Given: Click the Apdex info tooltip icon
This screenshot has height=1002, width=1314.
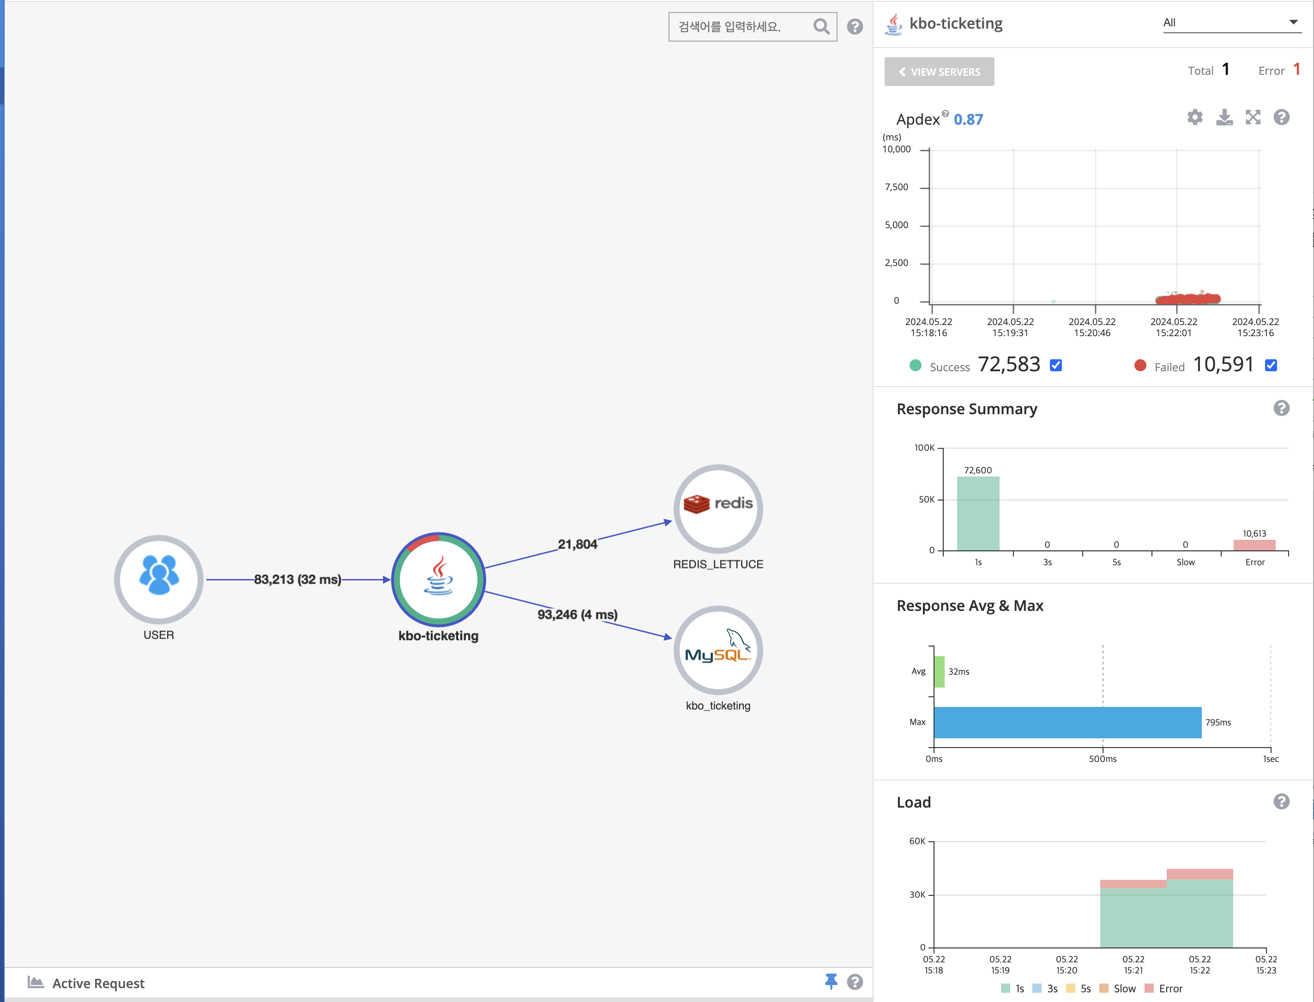Looking at the screenshot, I should pos(945,113).
